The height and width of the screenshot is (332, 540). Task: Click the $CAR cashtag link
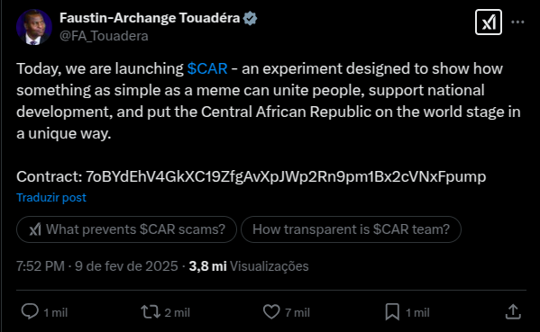pyautogui.click(x=207, y=68)
